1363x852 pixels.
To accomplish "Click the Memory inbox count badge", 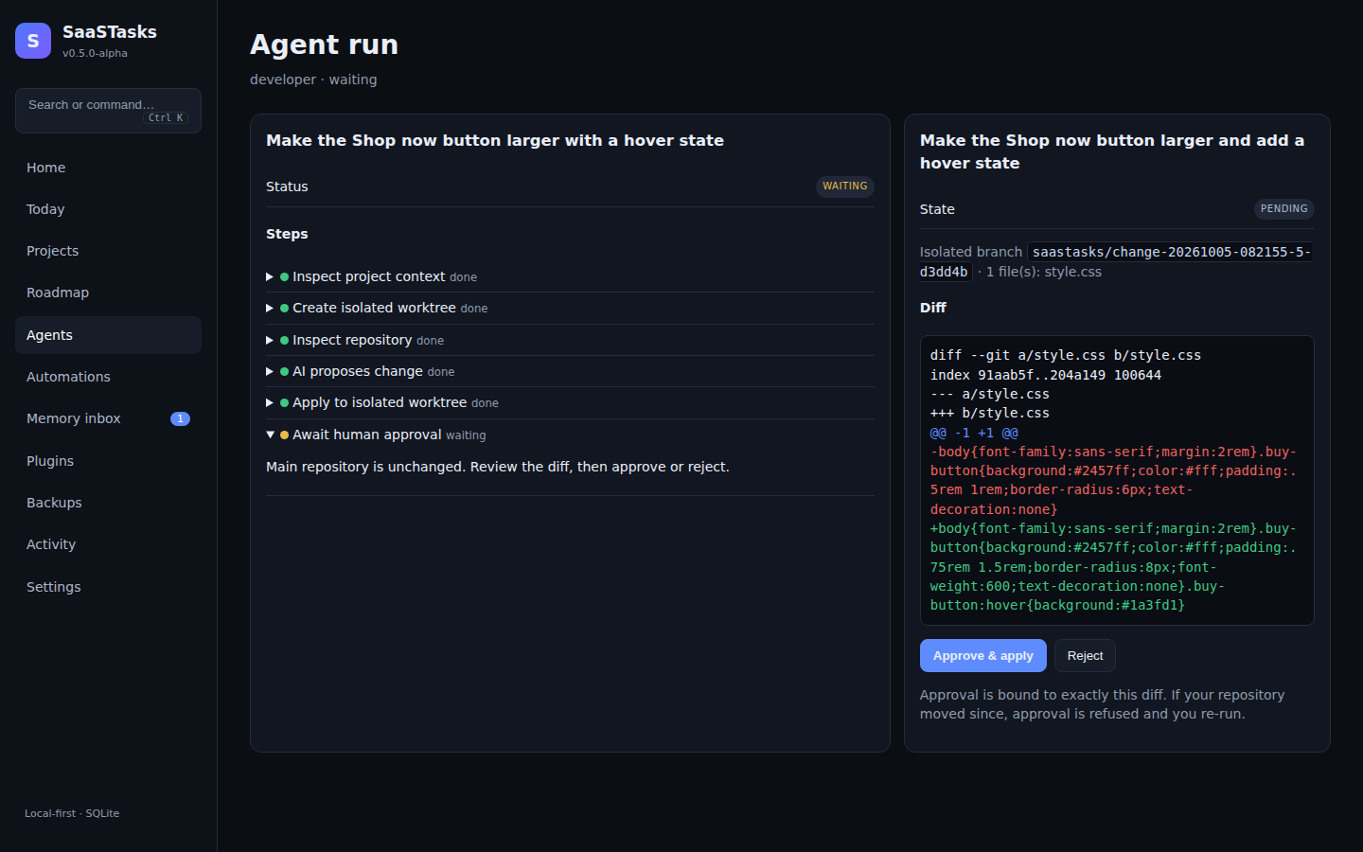I will pyautogui.click(x=180, y=418).
